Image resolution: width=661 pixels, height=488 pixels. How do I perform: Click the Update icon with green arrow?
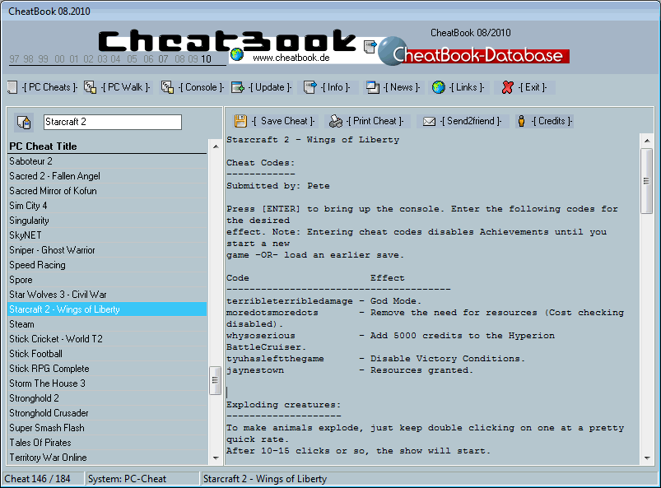point(238,87)
